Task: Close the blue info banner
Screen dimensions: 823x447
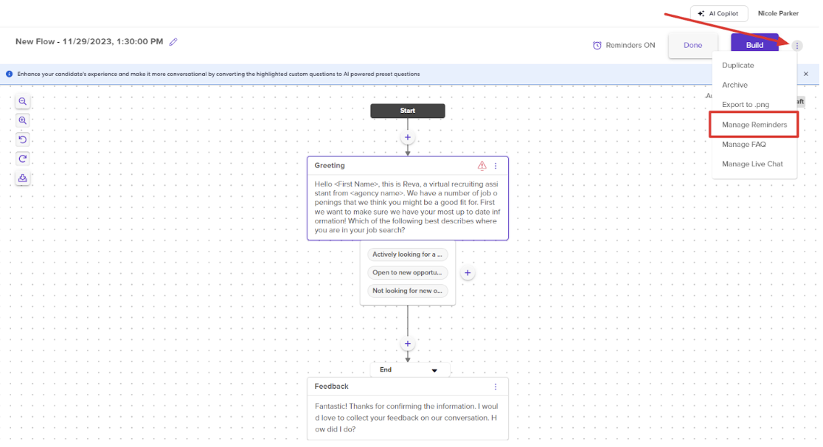Action: pos(806,74)
